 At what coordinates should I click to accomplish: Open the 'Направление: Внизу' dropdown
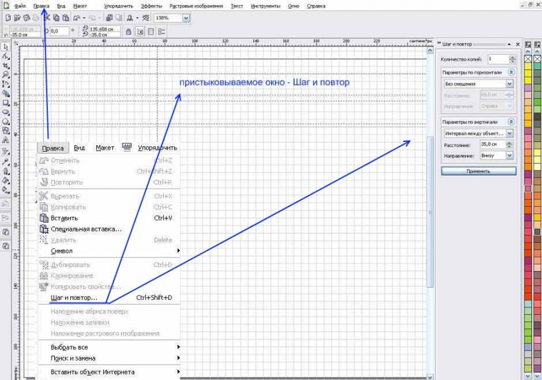click(x=510, y=155)
